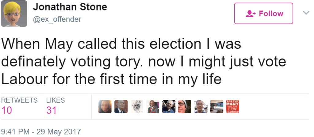Click the Follow button
Image resolution: width=314 pixels, height=137 pixels.
(263, 14)
